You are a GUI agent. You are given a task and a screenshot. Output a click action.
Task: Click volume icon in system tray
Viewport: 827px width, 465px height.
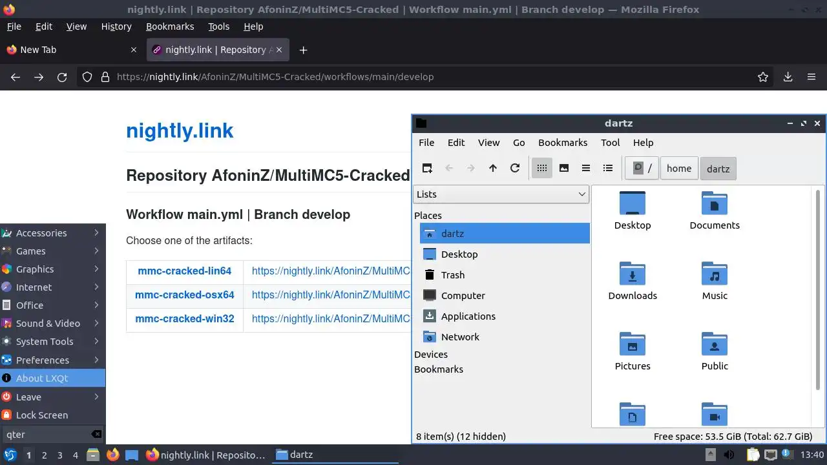[729, 455]
